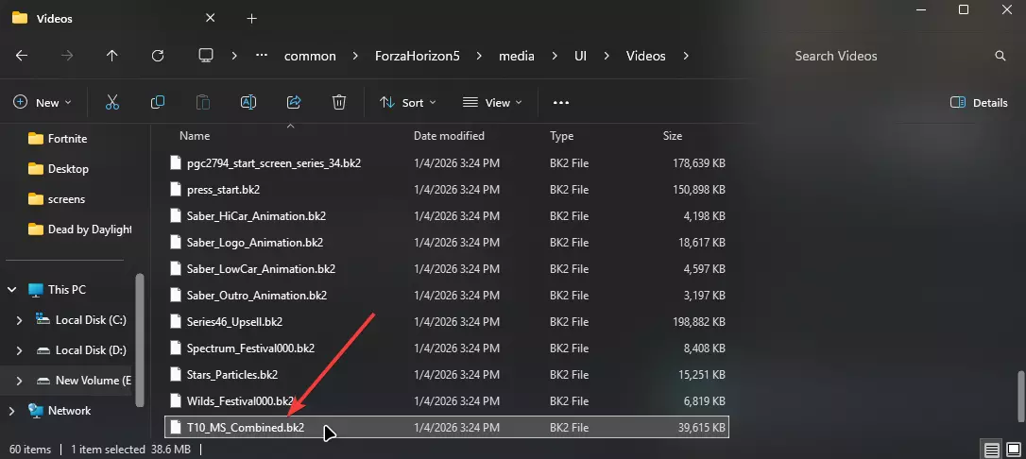Sort by the Name column header
The width and height of the screenshot is (1026, 459).
(195, 136)
